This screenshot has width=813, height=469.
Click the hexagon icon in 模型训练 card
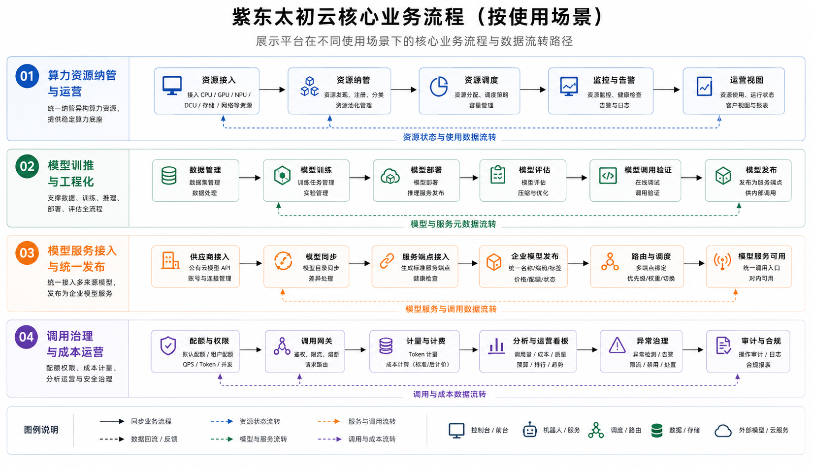282,176
